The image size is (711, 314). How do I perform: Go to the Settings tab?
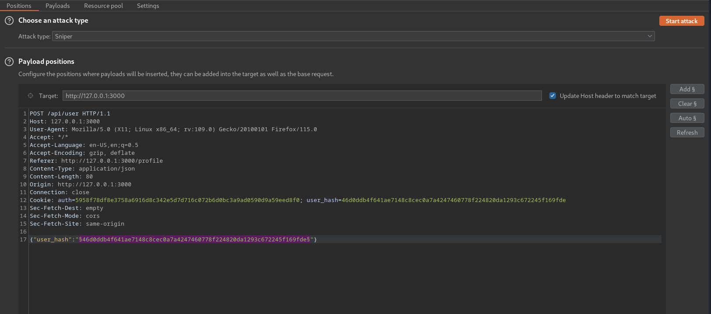(x=148, y=6)
